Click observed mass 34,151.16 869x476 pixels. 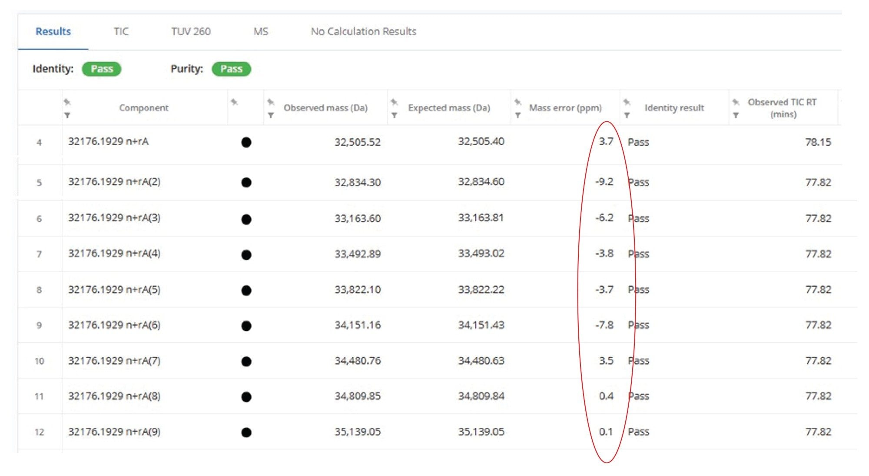pyautogui.click(x=358, y=325)
